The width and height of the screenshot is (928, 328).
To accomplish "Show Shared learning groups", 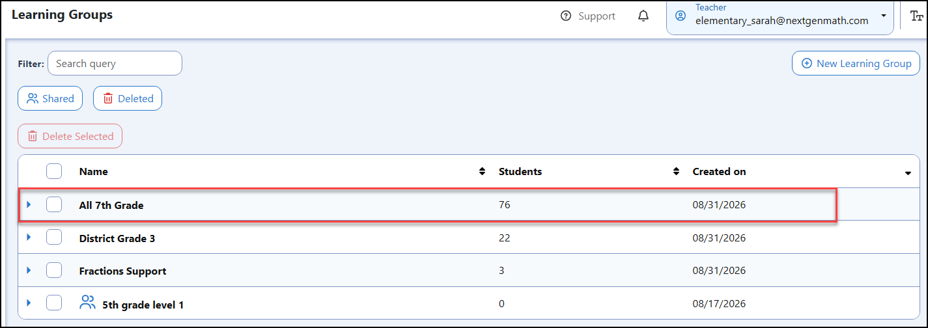I will pos(50,98).
